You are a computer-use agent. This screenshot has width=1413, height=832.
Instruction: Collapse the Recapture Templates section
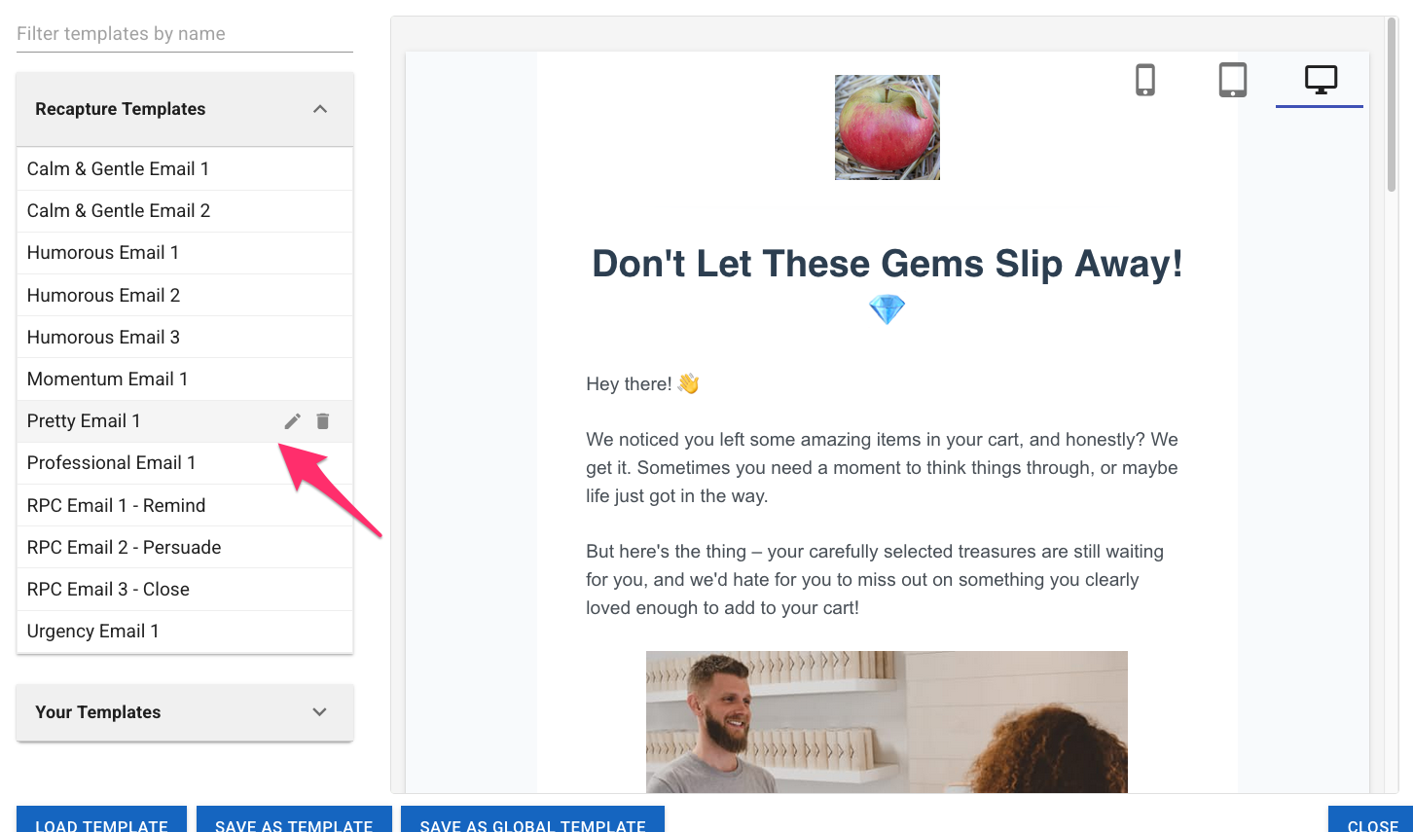tap(320, 109)
